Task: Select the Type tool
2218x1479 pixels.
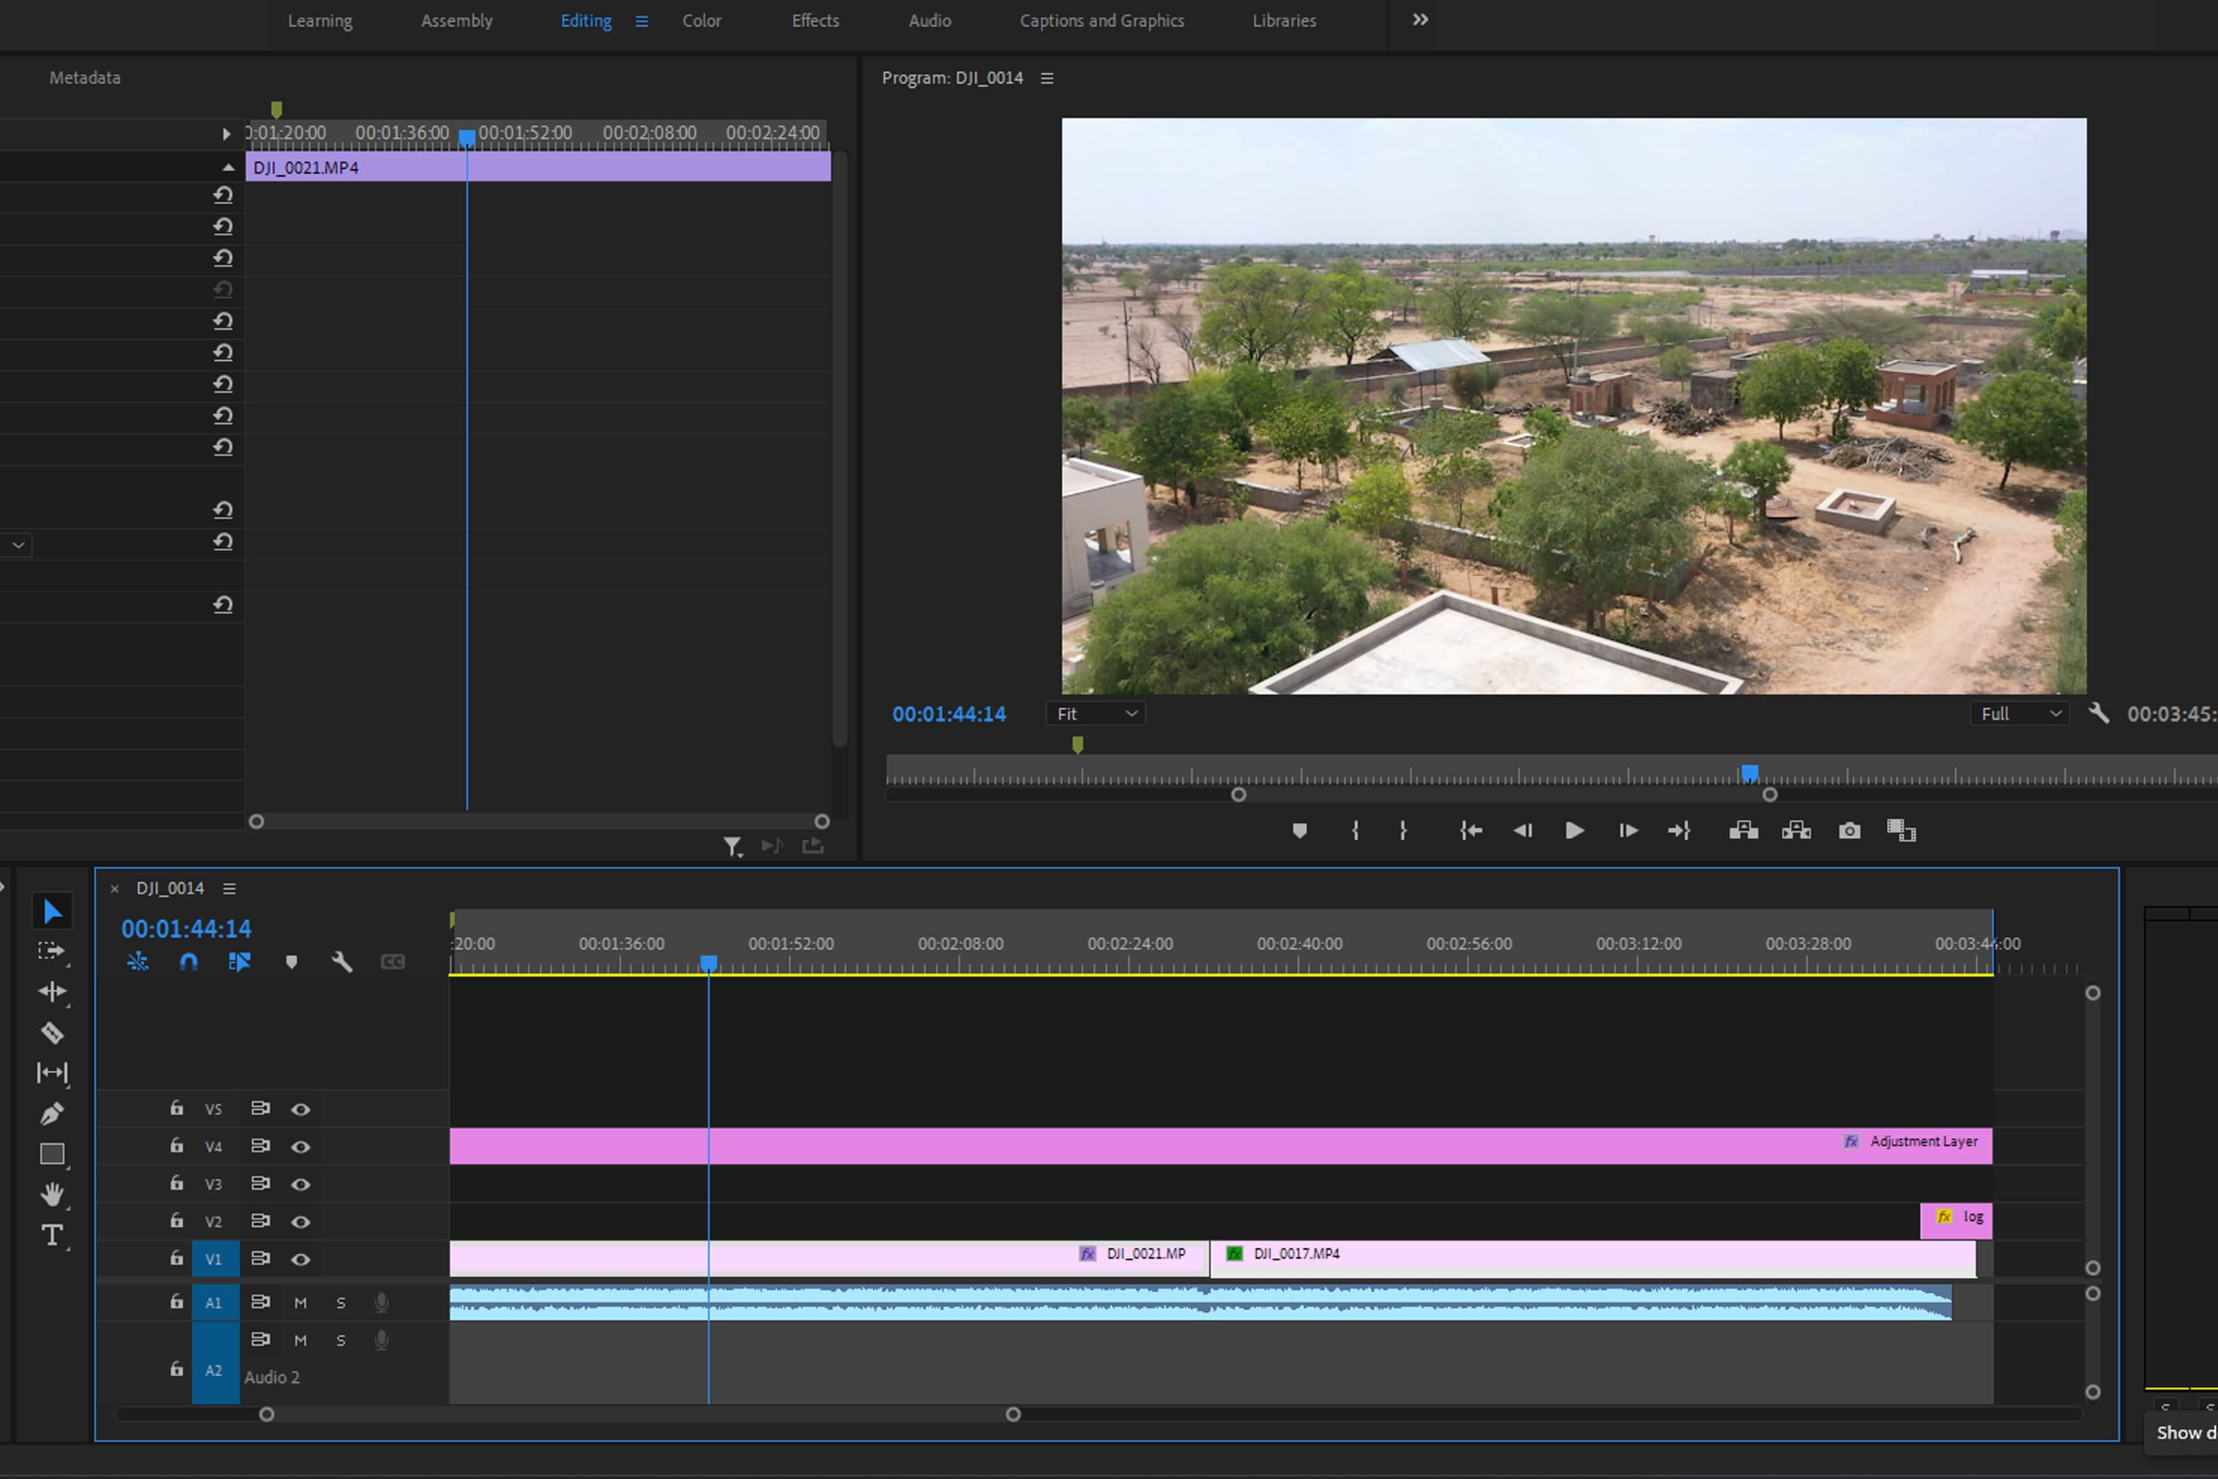Action: (52, 1235)
